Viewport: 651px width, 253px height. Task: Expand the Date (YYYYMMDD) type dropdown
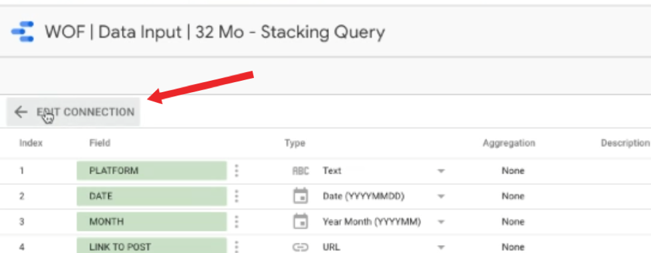click(441, 196)
